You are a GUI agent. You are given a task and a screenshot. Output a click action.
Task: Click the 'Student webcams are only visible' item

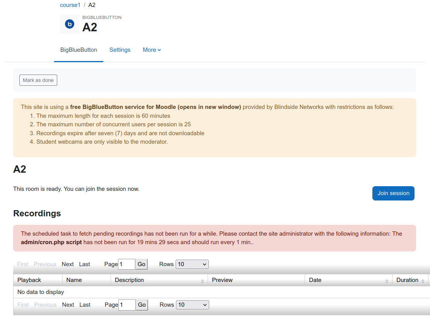point(102,142)
